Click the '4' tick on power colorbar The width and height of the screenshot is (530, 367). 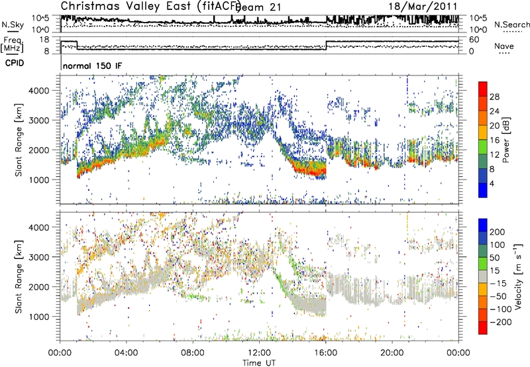(492, 183)
